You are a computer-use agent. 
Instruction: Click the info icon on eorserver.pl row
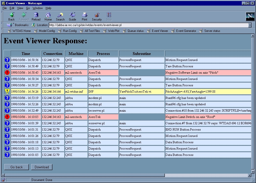tap(7, 123)
